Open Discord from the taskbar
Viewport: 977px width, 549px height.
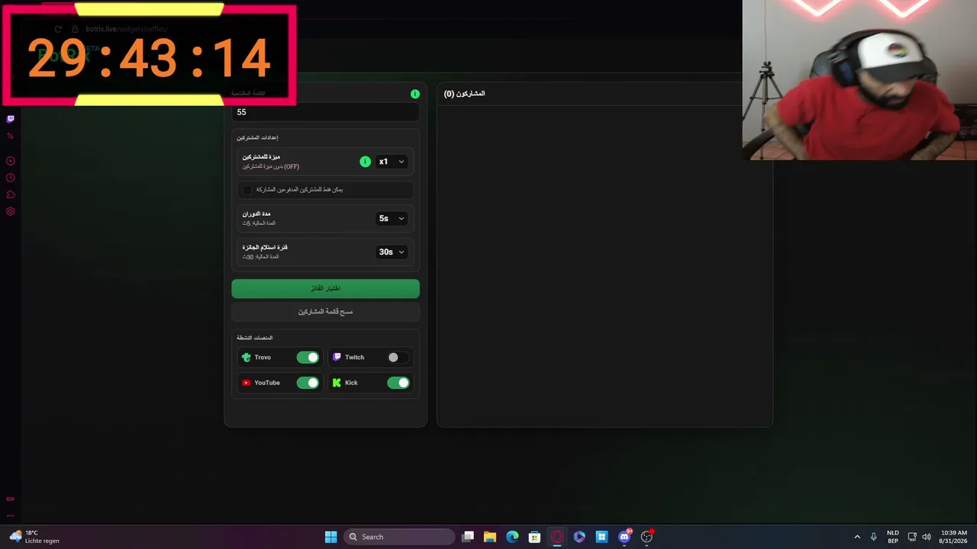(x=624, y=537)
